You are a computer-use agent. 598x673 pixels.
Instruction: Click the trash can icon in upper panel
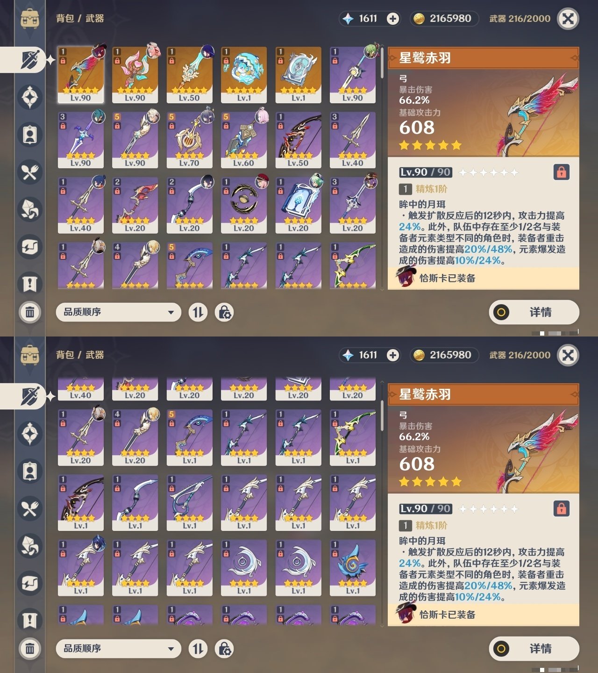30,312
